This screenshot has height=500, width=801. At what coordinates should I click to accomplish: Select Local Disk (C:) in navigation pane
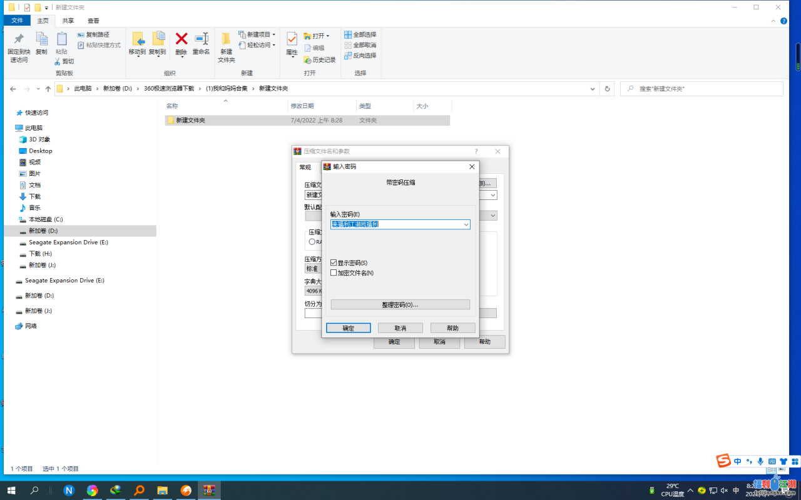46,219
